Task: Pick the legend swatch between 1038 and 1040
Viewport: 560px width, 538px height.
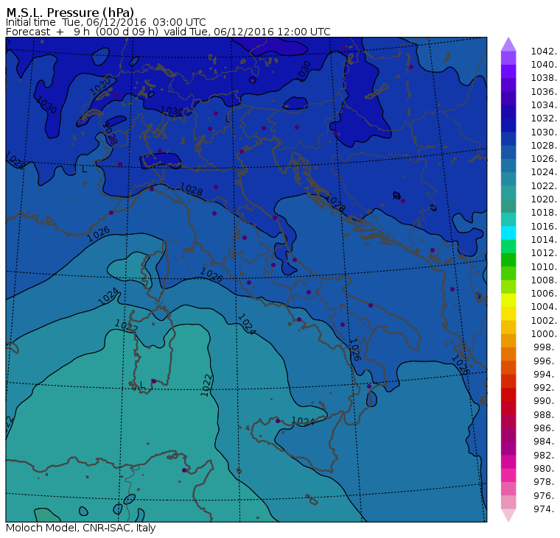Action: 508,71
